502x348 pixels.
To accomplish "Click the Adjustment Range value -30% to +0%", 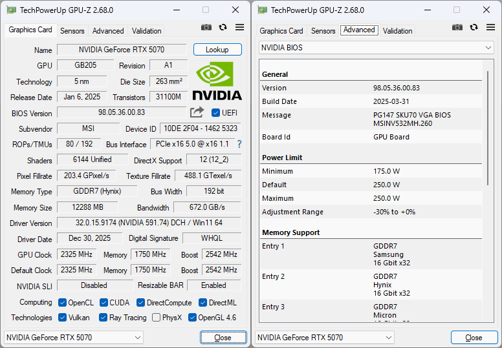I will tap(394, 212).
